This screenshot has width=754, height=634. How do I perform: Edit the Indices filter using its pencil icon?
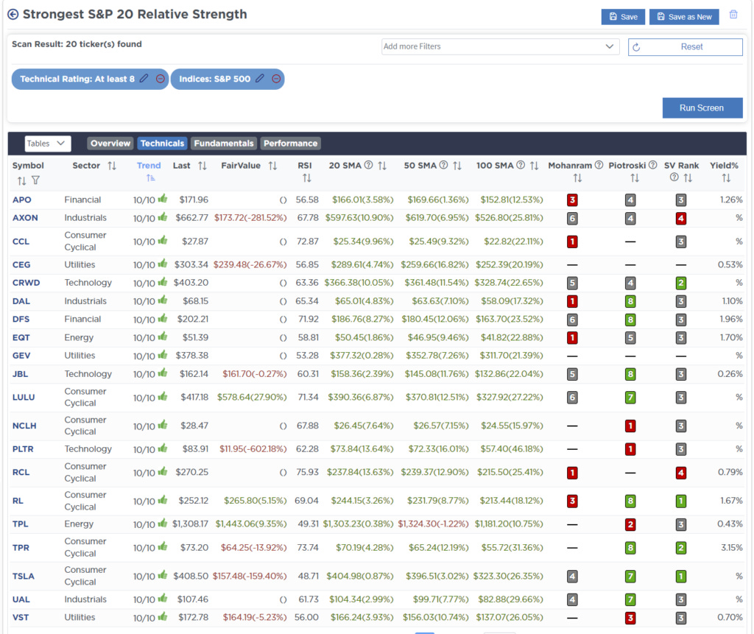click(260, 79)
